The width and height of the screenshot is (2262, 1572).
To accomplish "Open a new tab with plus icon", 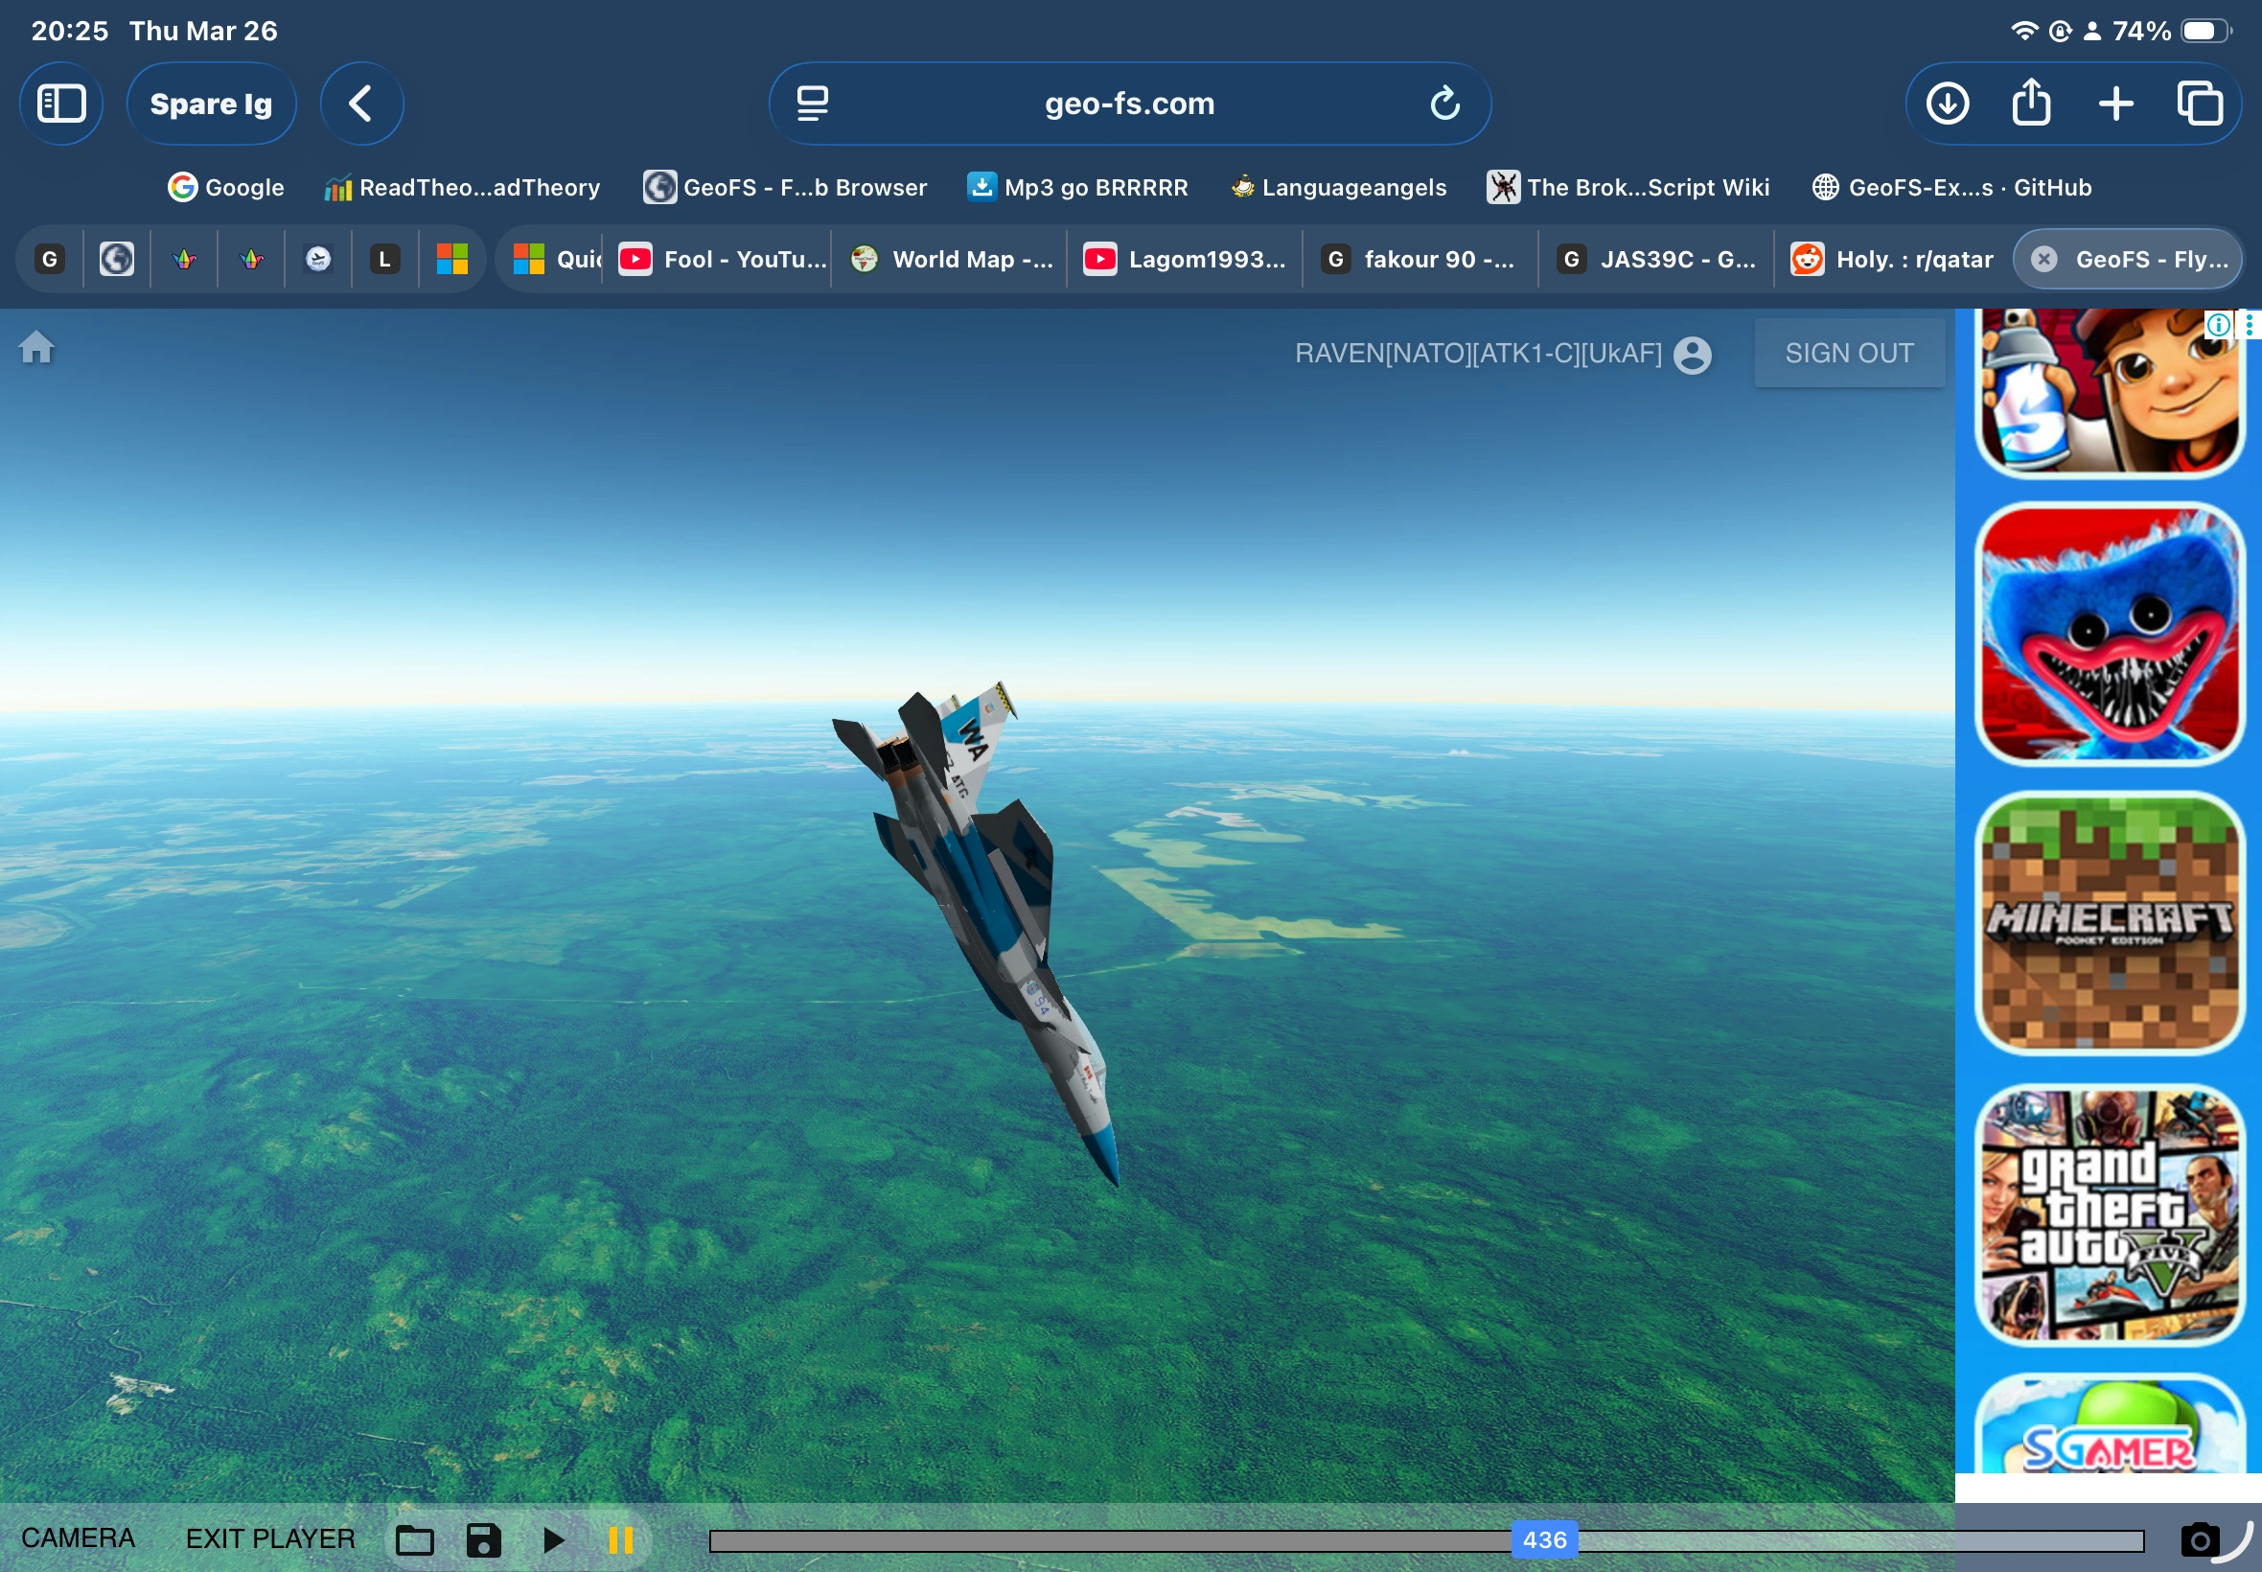I will pyautogui.click(x=2115, y=104).
